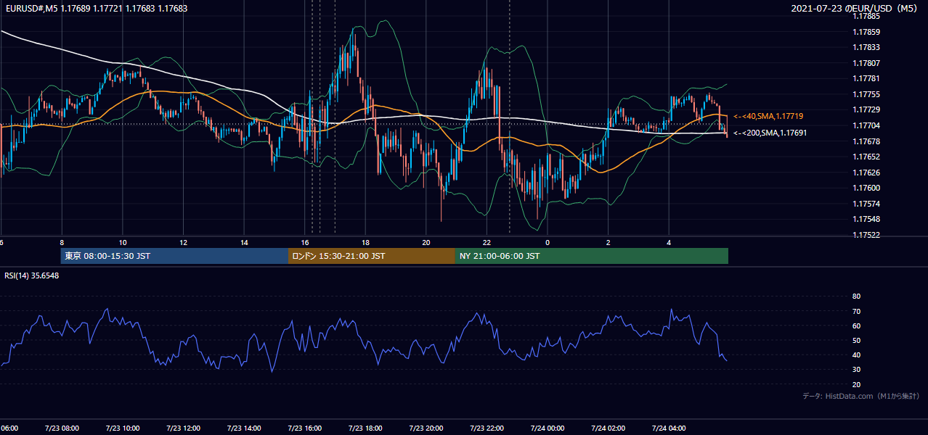Click price axis value 1.17678
This screenshot has height=435, width=928.
867,141
